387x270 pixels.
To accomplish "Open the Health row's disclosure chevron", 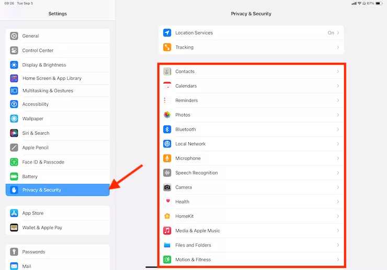I will pos(338,202).
